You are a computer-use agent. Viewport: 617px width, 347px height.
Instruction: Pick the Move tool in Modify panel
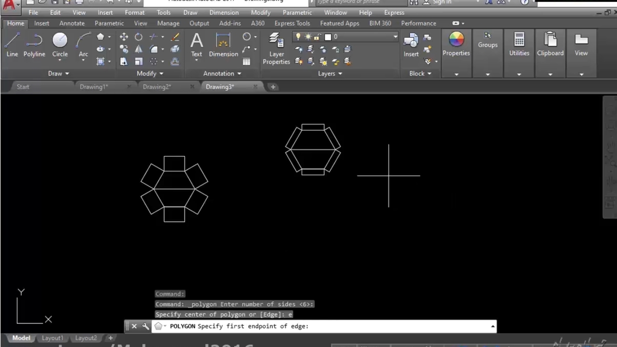tap(124, 37)
